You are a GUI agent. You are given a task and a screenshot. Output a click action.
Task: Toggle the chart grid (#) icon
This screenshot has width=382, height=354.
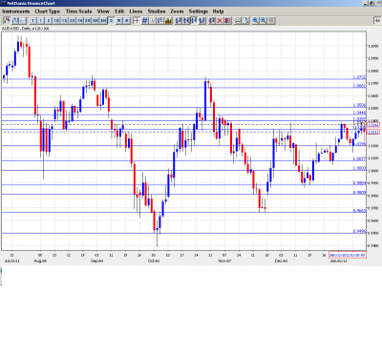[144, 21]
